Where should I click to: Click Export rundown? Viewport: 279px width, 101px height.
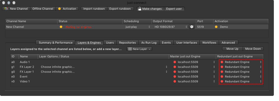point(120,9)
